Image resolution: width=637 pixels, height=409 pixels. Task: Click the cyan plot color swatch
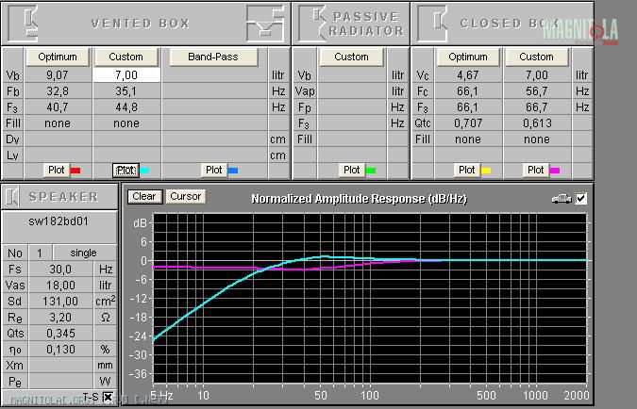144,171
